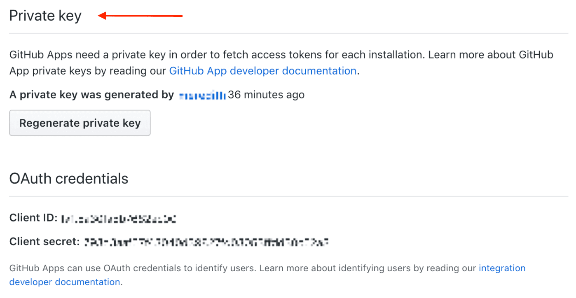Click the GitHub Apps description paragraph

pos(247,62)
